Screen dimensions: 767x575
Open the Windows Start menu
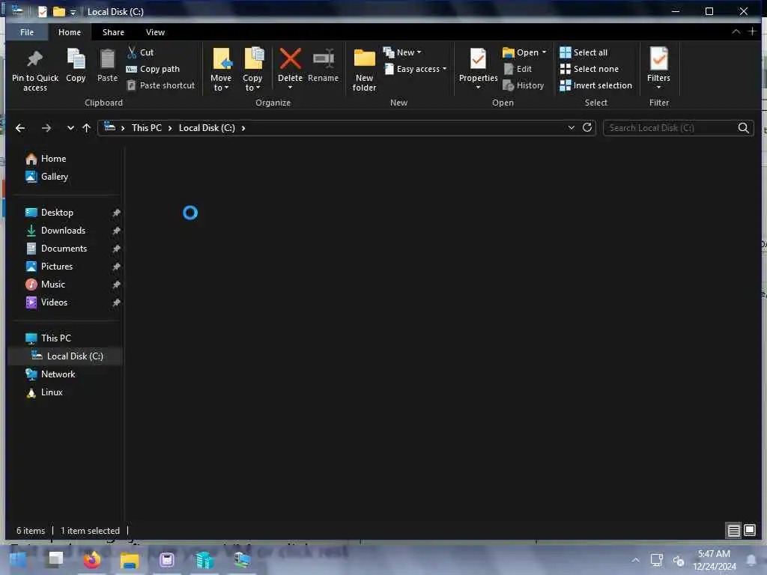18,559
